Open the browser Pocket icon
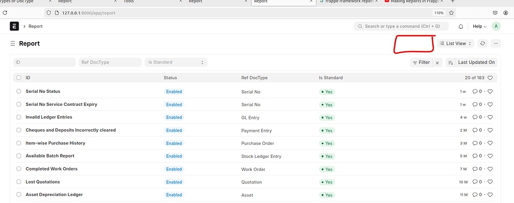Image resolution: width=514 pixels, height=203 pixels. click(x=495, y=13)
